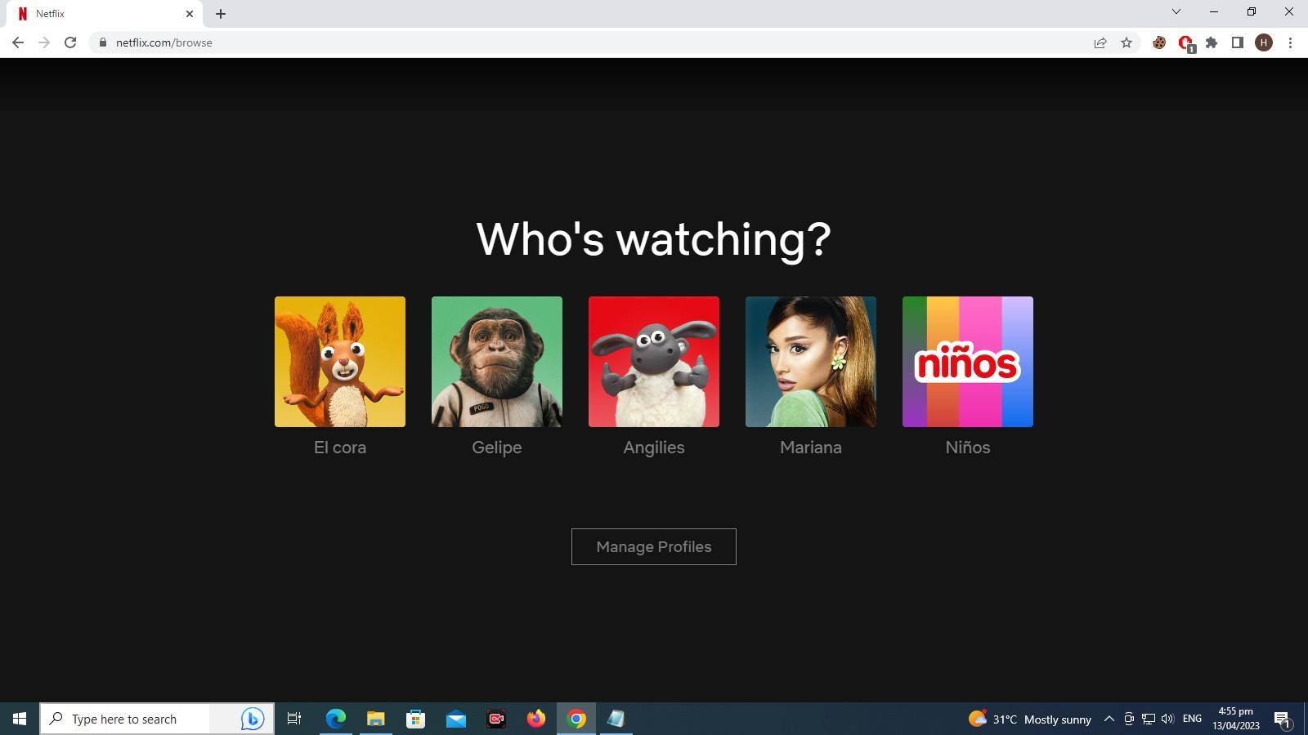Screen dimensions: 1308x735
Task: Go forward in browser history
Action: click(44, 42)
